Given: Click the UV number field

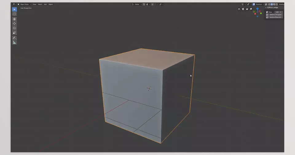Looking at the screenshot, I should [x=279, y=12].
